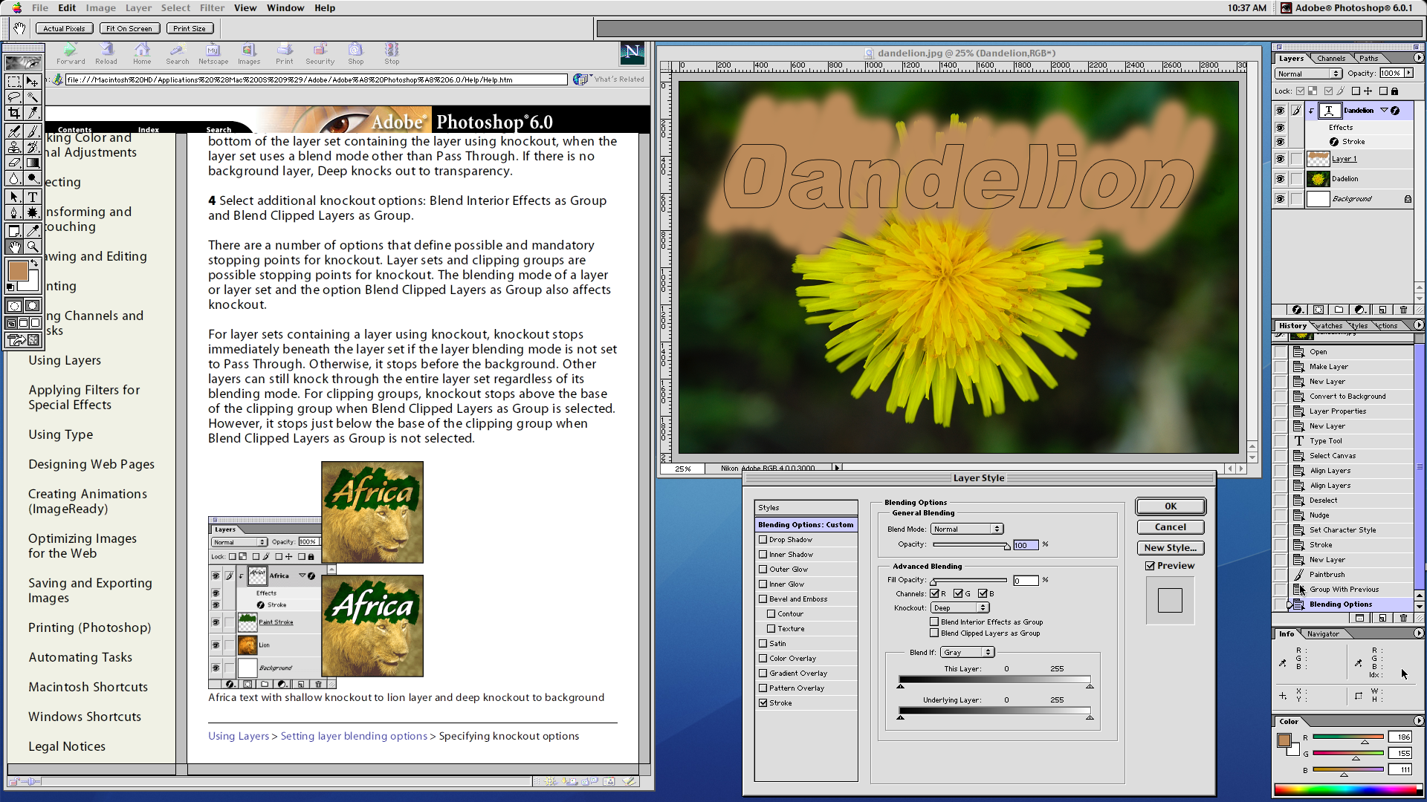Viewport: 1427px width, 802px height.
Task: Hide the Background layer
Action: [x=1281, y=198]
